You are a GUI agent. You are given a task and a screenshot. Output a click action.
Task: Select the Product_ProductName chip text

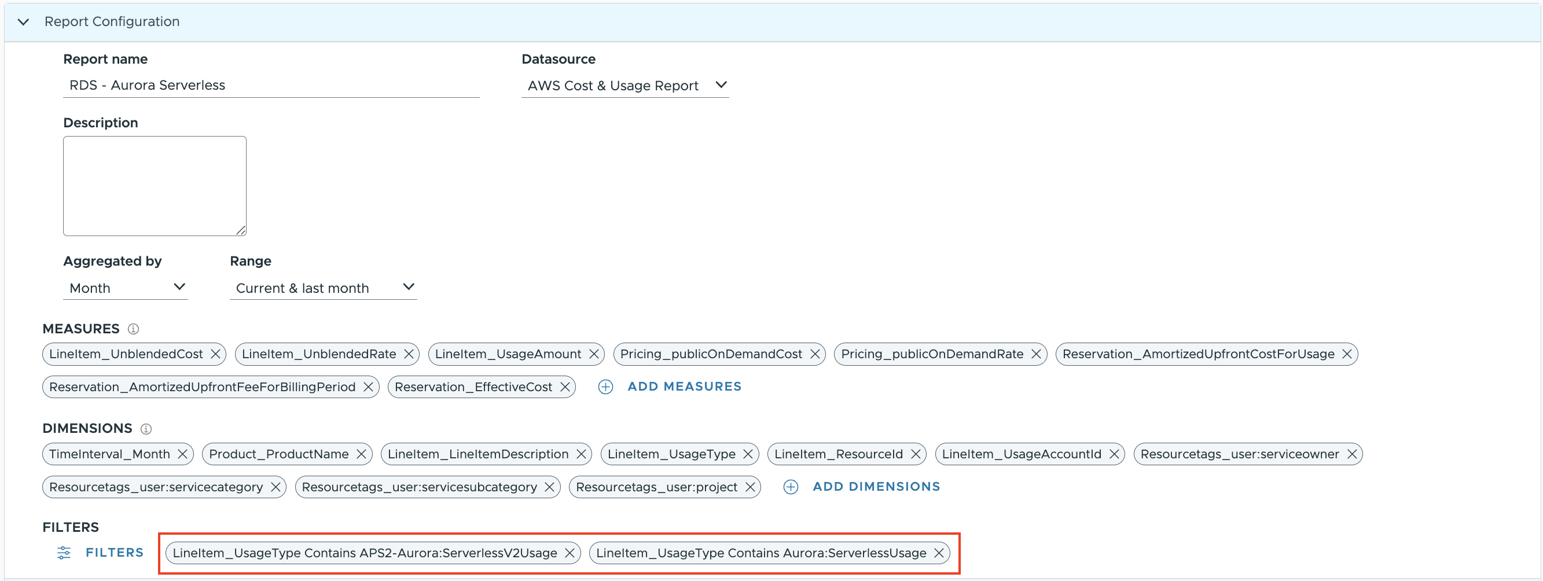[x=278, y=454]
